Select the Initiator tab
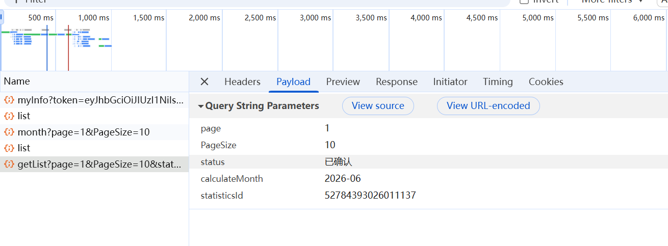This screenshot has height=246, width=668. (x=450, y=81)
